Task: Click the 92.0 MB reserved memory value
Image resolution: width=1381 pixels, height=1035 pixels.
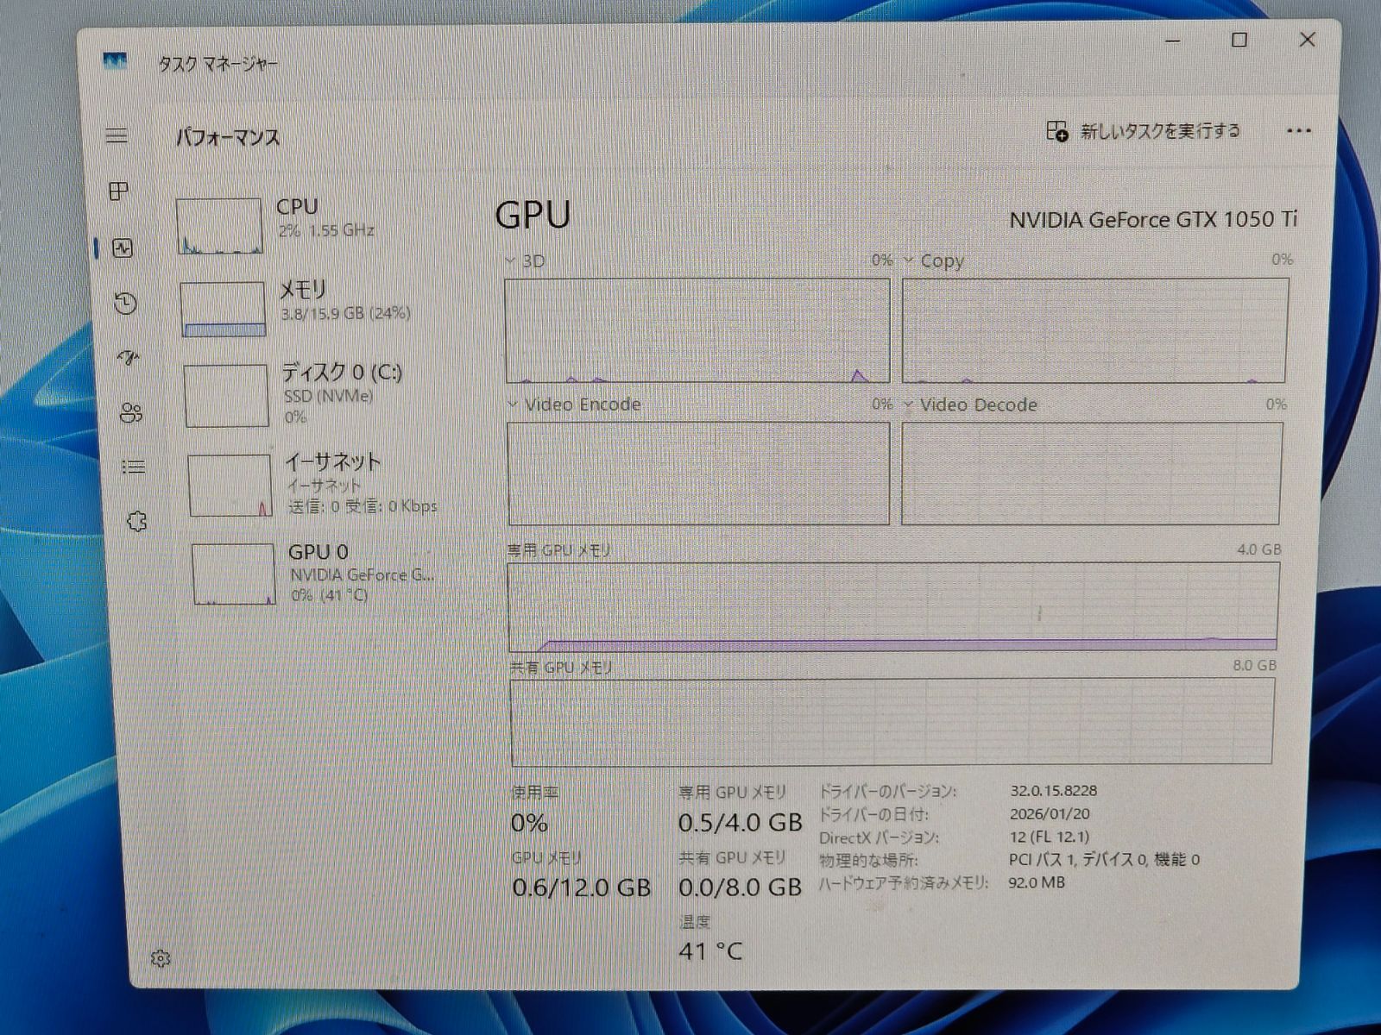Action: coord(1037,882)
